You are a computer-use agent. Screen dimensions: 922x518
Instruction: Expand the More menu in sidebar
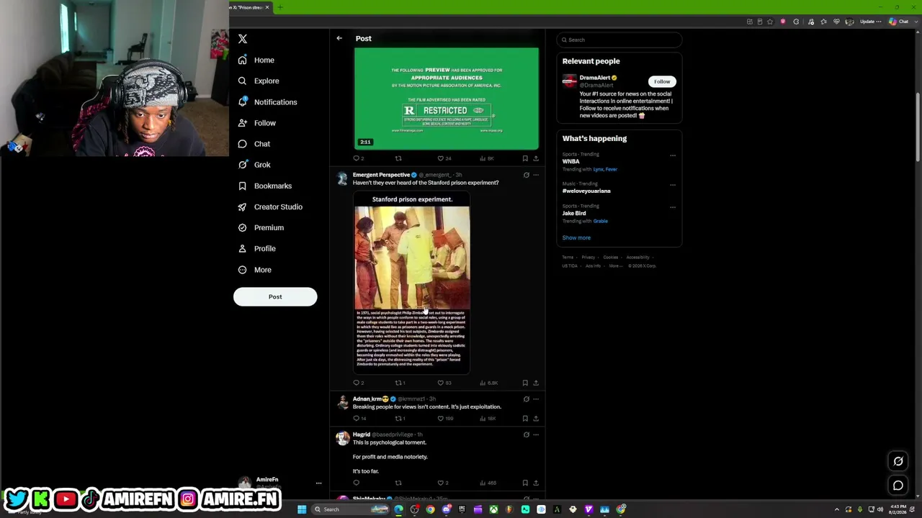pyautogui.click(x=255, y=270)
